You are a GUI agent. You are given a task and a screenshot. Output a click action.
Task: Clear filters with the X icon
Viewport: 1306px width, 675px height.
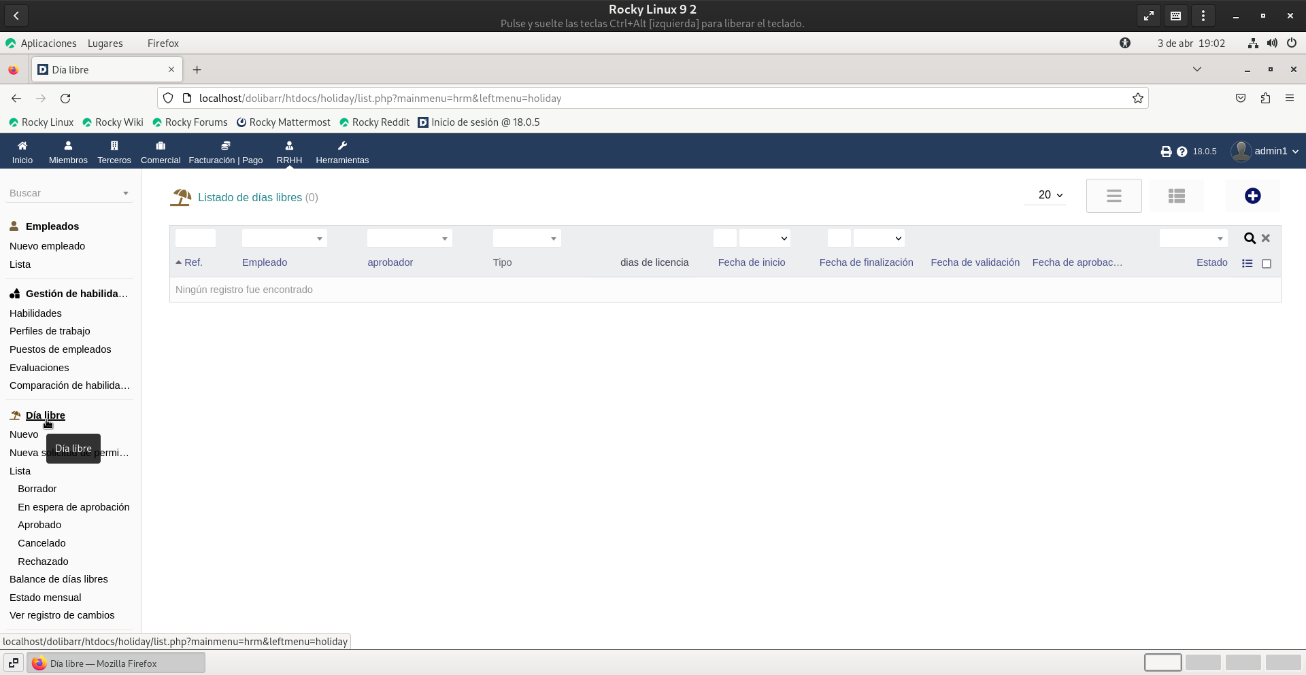point(1266,239)
